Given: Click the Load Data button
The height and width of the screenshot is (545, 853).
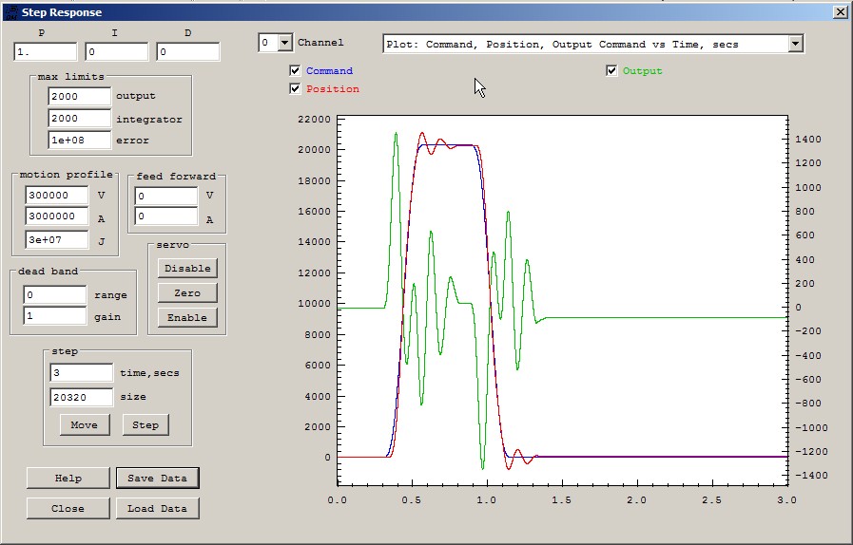Looking at the screenshot, I should [x=157, y=508].
